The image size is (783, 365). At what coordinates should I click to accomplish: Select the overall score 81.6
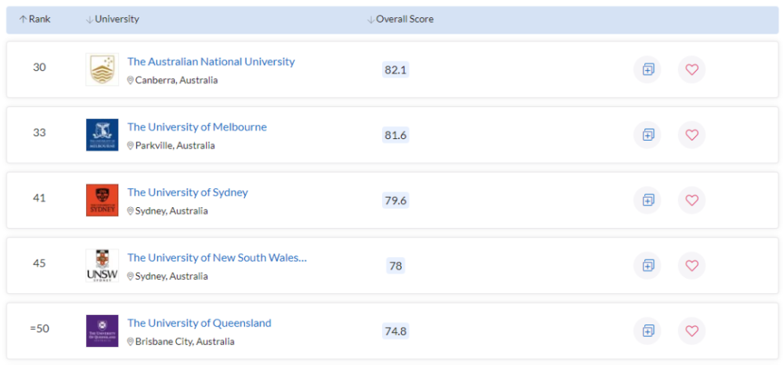395,135
